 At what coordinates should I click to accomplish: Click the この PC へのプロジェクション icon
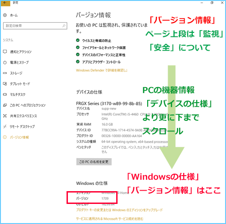(5, 105)
